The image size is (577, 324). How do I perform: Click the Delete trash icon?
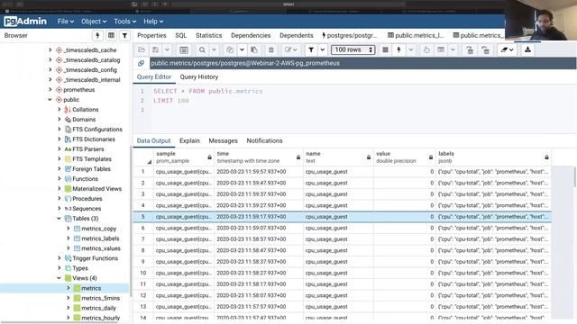[271, 49]
